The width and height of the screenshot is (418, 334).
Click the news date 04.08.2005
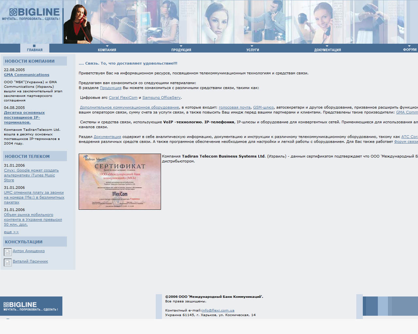coord(14,108)
